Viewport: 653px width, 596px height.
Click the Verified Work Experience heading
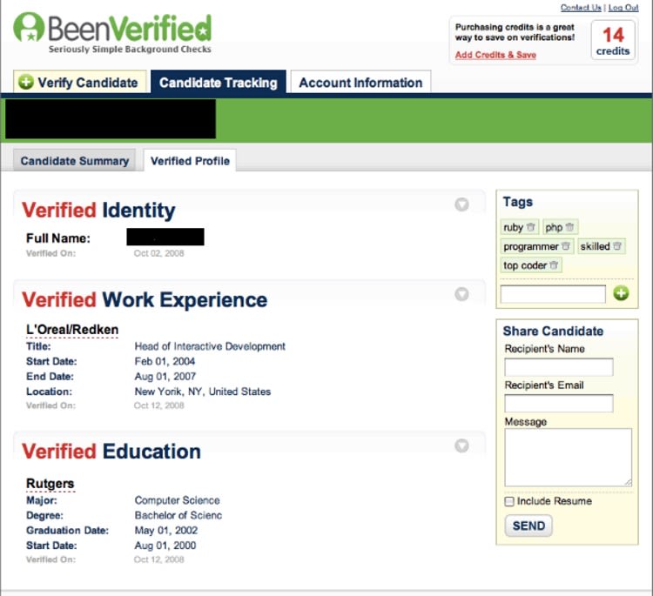click(x=145, y=299)
